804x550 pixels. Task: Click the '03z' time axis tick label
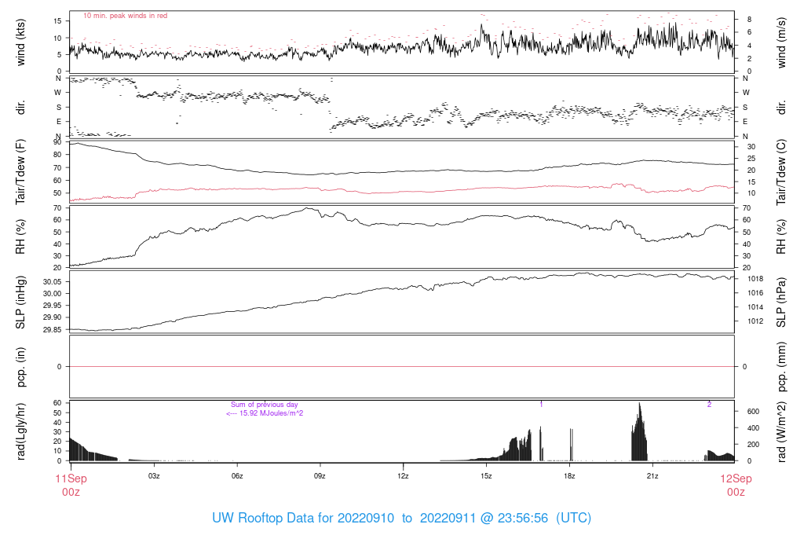click(154, 476)
